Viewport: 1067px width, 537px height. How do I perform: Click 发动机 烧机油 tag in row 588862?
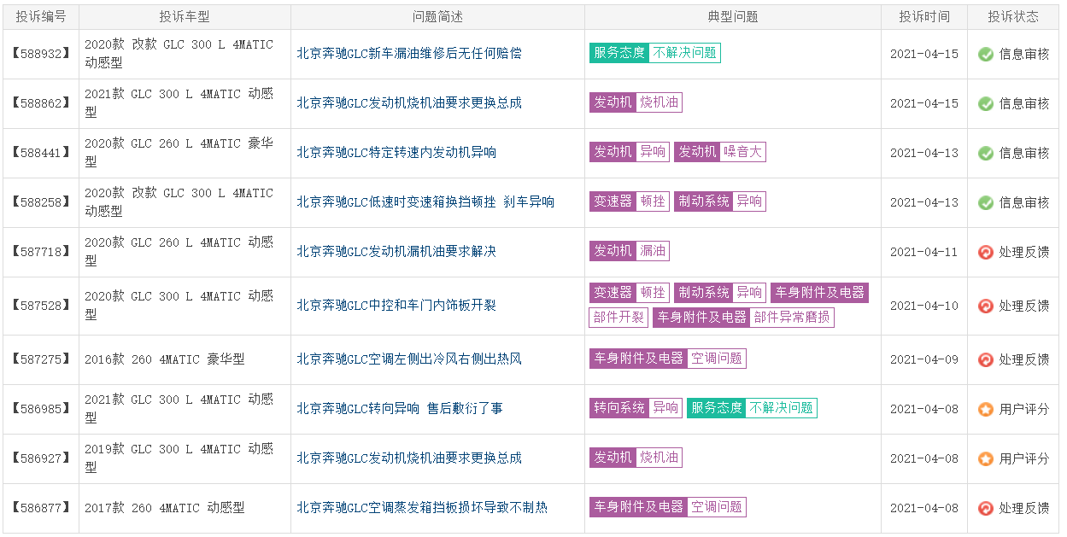[636, 102]
